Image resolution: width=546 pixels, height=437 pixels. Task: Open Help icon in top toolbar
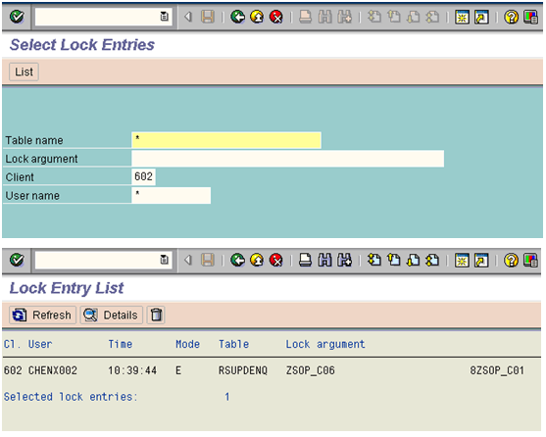511,17
